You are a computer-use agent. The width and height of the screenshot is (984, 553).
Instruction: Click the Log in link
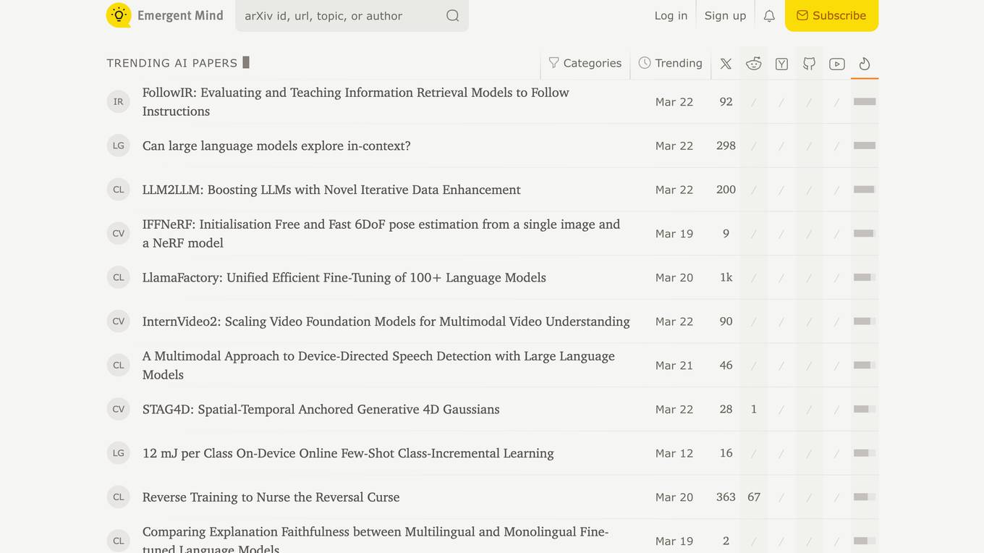[671, 16]
